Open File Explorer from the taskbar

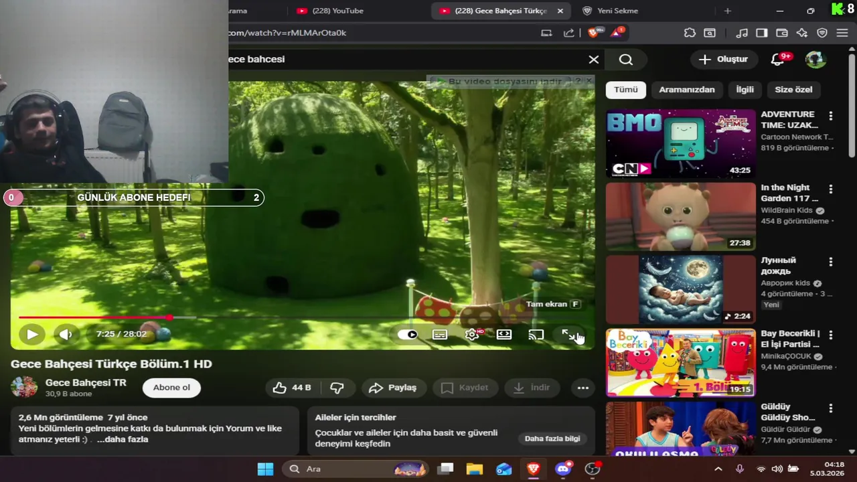pyautogui.click(x=474, y=469)
